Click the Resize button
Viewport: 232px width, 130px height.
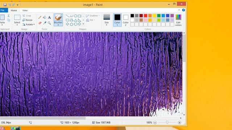point(28,20)
